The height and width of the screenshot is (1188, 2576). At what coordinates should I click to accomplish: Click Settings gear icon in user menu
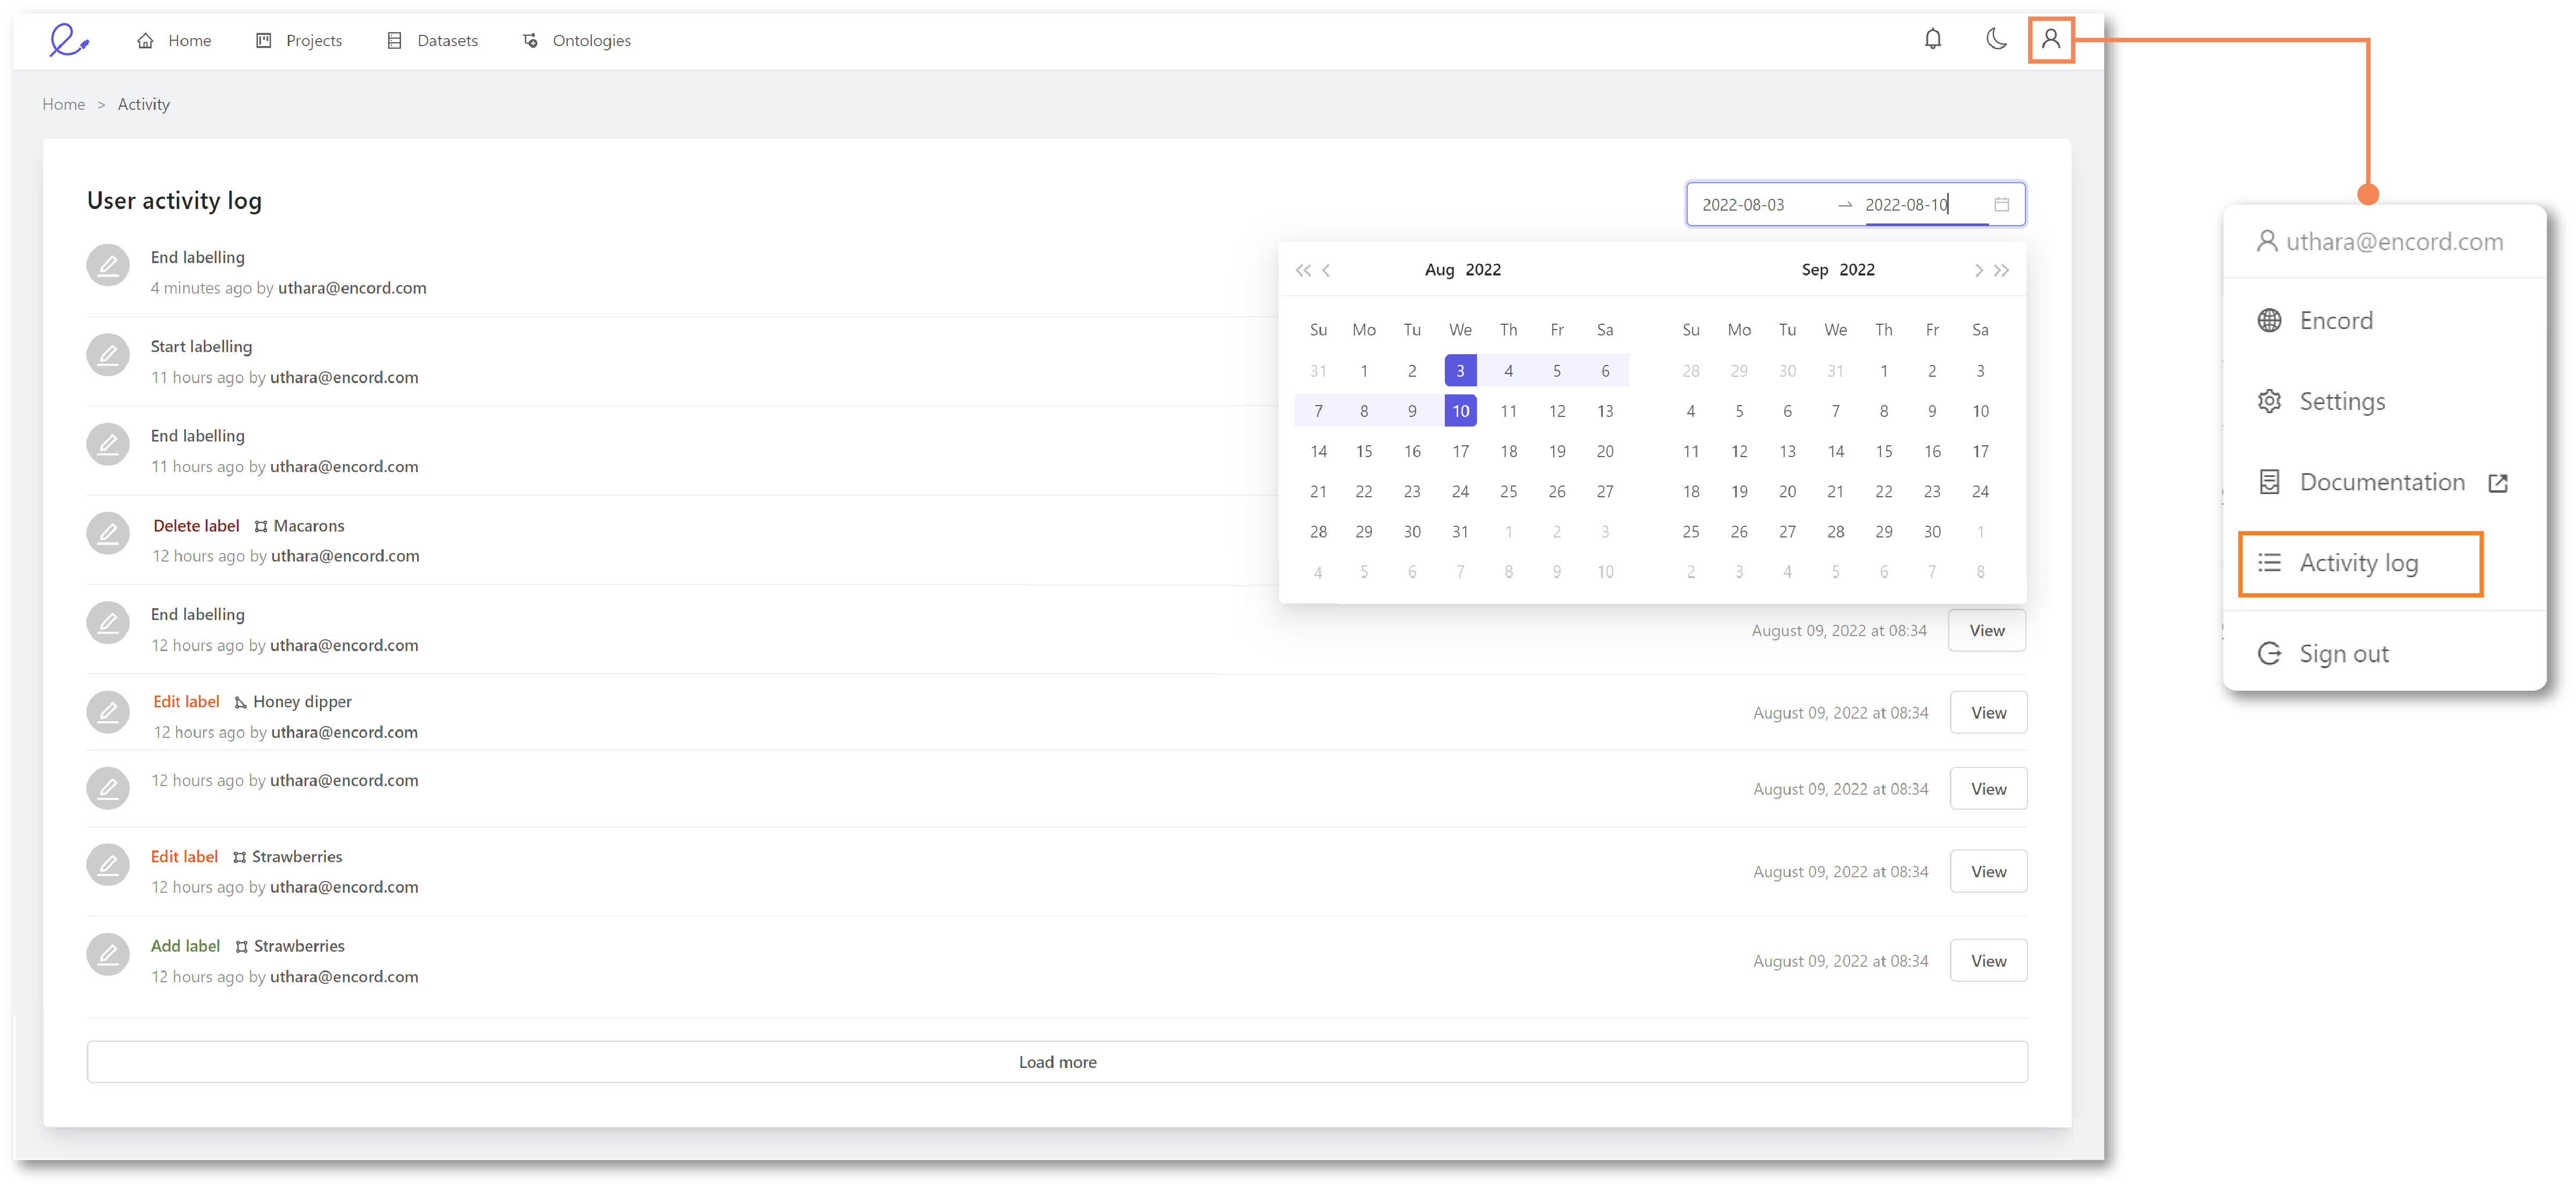2269,401
